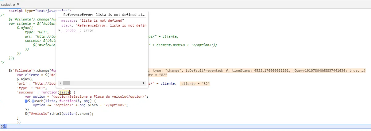The width and height of the screenshot is (371, 131).
Task: Click the event details inline value text
Action: [257, 71]
